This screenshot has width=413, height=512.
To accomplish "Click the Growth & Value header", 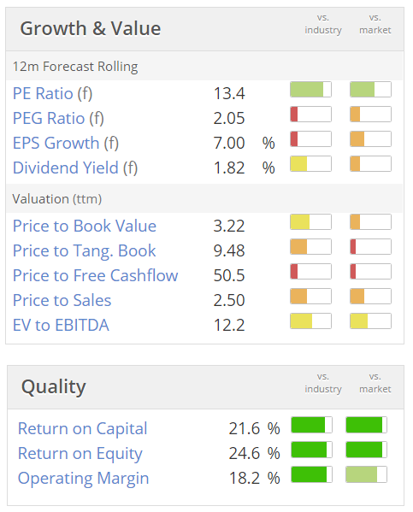I will coord(91,28).
